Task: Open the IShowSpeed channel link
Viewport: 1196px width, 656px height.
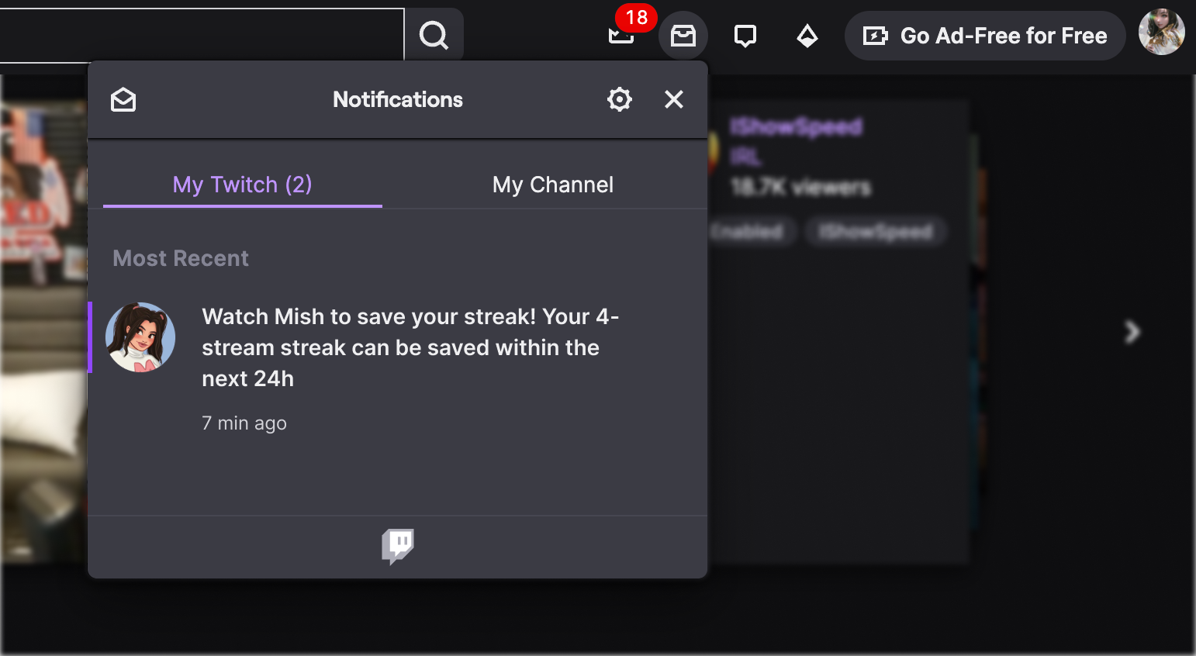Action: tap(796, 126)
